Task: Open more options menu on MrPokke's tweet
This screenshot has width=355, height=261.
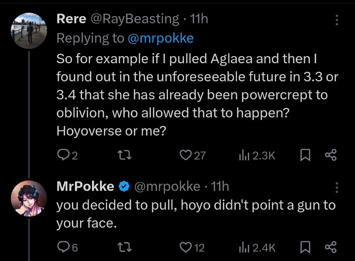Action: [337, 188]
